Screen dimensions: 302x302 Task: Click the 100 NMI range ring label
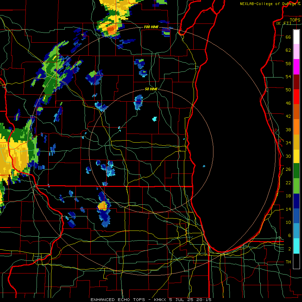151,27
